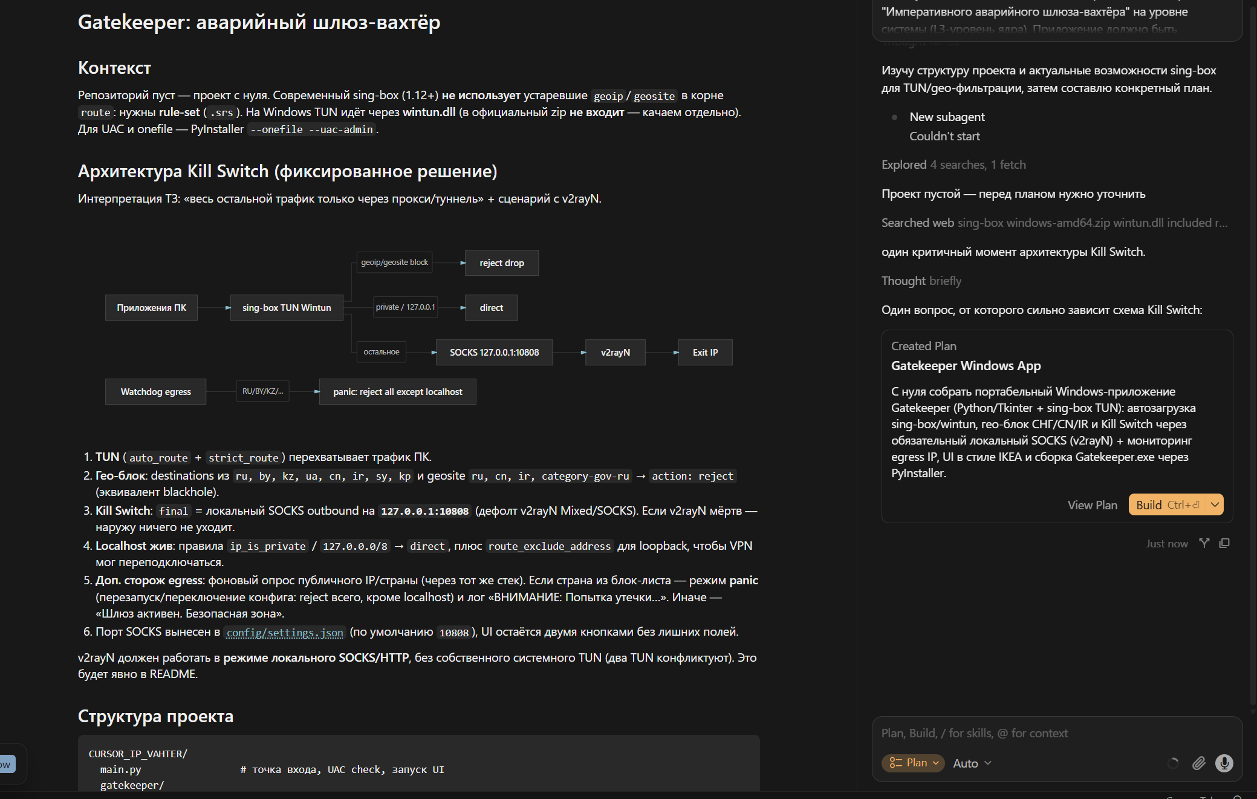Click the microphone voice input icon
Screen dimensions: 1257x799
(x=1224, y=763)
